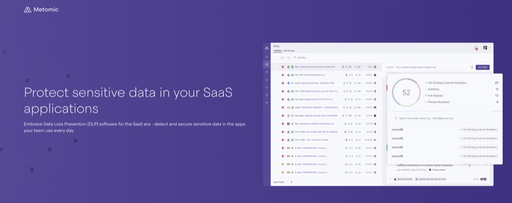Viewport: 512px width, 203px height.
Task: Click first UK Driving License Numbers tag
Action: click(x=478, y=130)
